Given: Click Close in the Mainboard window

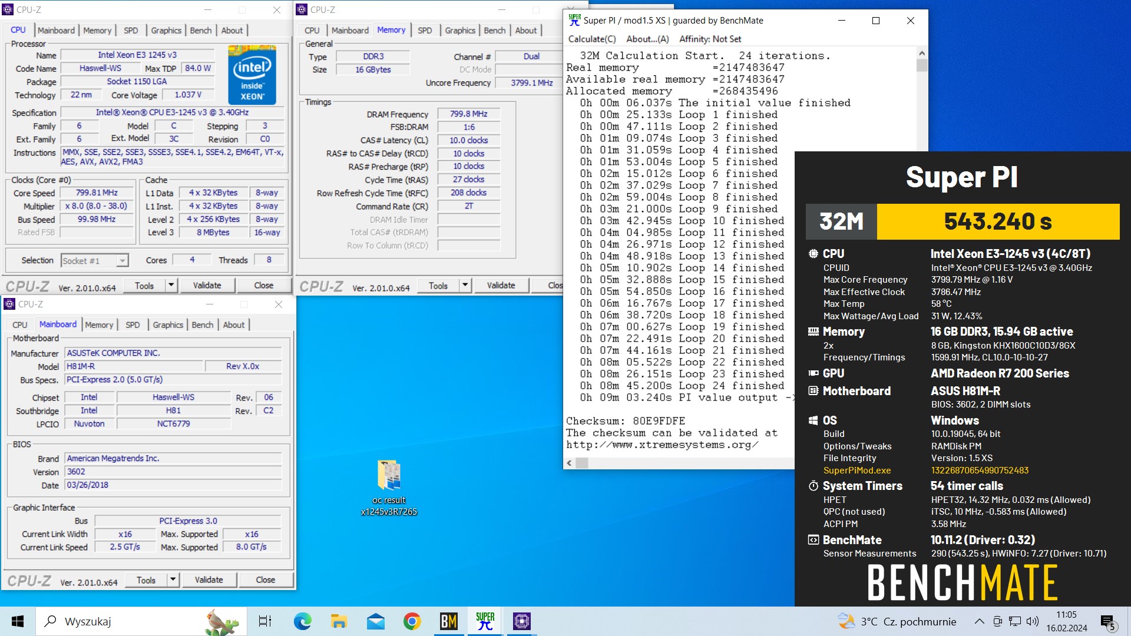Looking at the screenshot, I should (265, 579).
